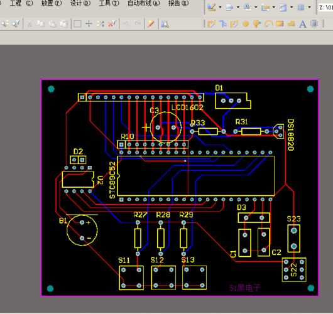Expand the alignment tools dropdown arrow

click(238, 7)
